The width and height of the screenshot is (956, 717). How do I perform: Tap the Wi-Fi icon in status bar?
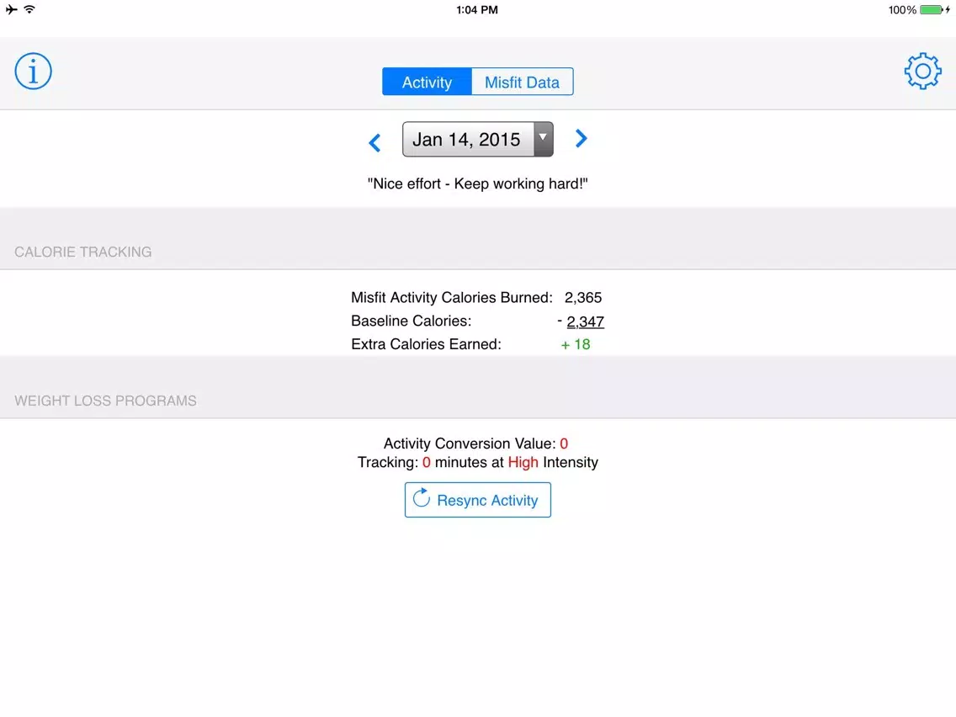29,9
